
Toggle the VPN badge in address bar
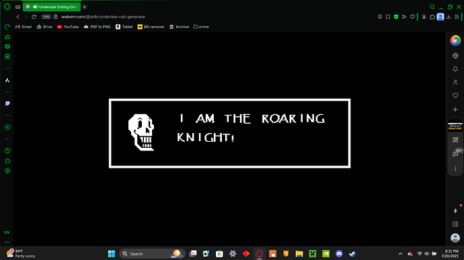(x=46, y=17)
